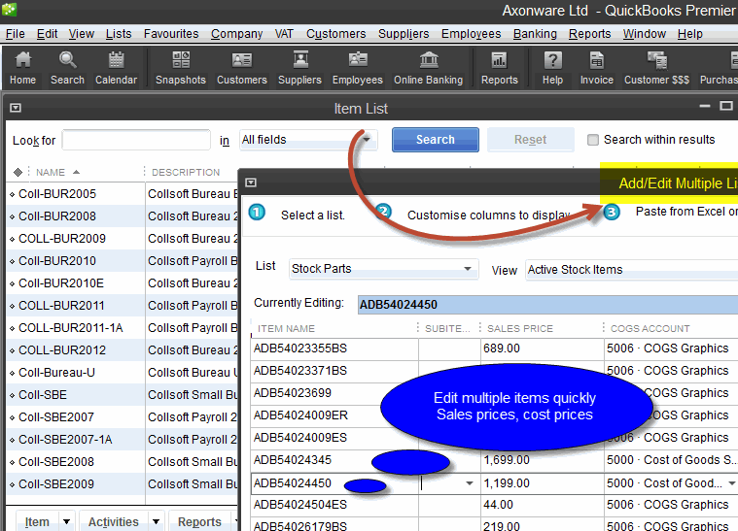Open the Add/Edit Multiple window control menu icon
This screenshot has height=531, width=738.
coord(251,183)
